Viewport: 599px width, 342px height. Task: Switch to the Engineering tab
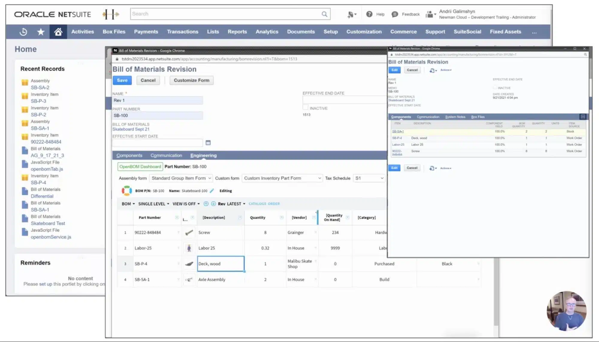(x=203, y=155)
